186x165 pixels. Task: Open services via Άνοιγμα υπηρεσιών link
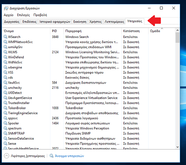coord(69,156)
